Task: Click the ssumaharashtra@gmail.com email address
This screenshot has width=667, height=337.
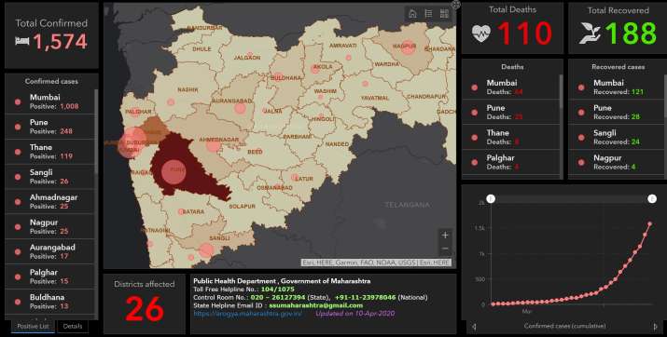Action: (315, 305)
